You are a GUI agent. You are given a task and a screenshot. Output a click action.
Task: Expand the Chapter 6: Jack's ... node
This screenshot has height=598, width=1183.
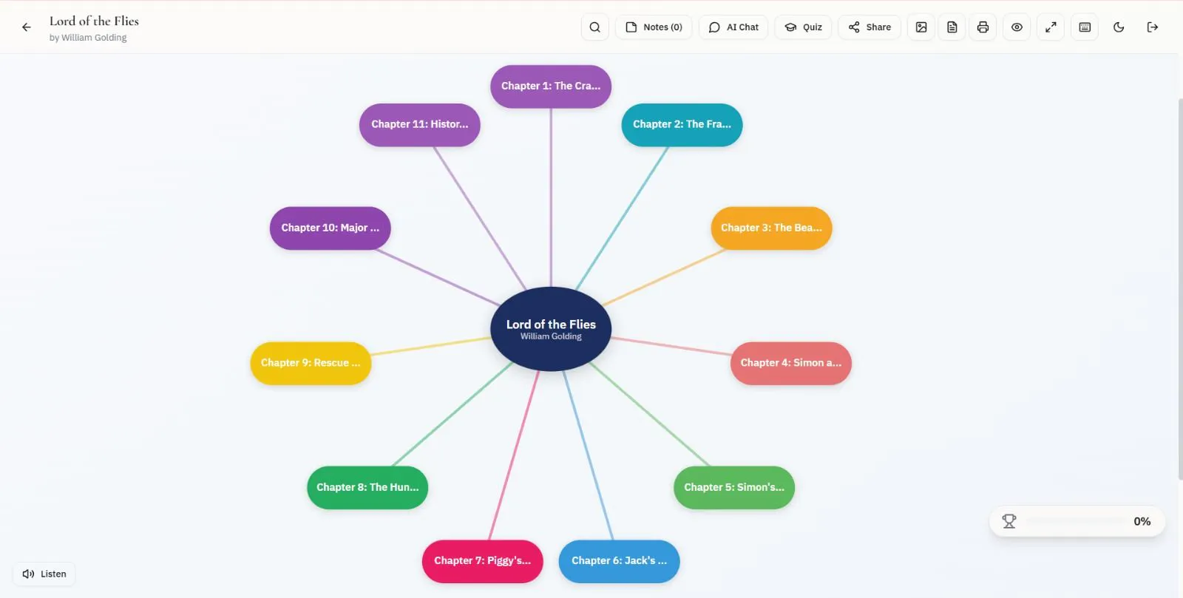[x=619, y=561]
